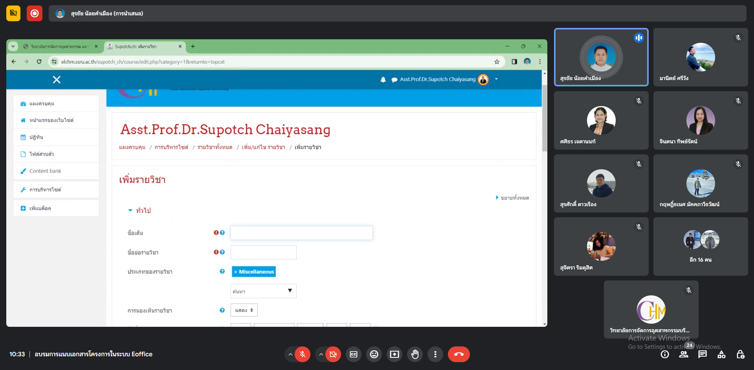This screenshot has height=370, width=754.
Task: Open the host controls lock icon
Action: tap(740, 354)
